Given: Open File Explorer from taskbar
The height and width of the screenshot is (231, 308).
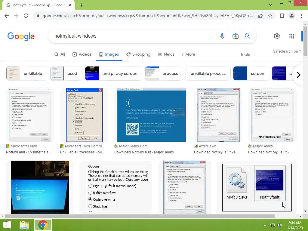Looking at the screenshot, I should pyautogui.click(x=24, y=225).
